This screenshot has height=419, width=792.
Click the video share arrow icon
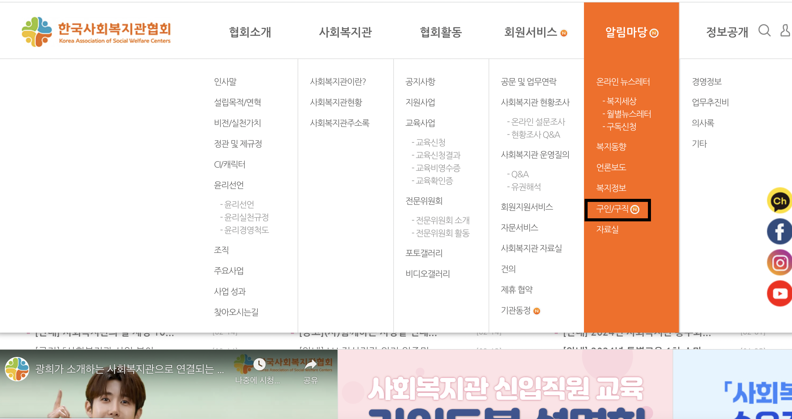click(x=310, y=364)
